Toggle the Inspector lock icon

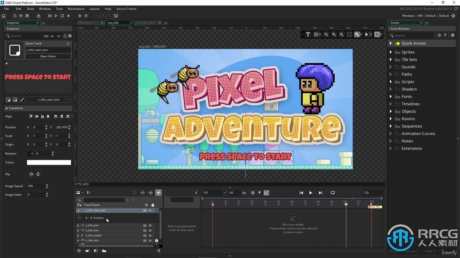[x=65, y=36]
